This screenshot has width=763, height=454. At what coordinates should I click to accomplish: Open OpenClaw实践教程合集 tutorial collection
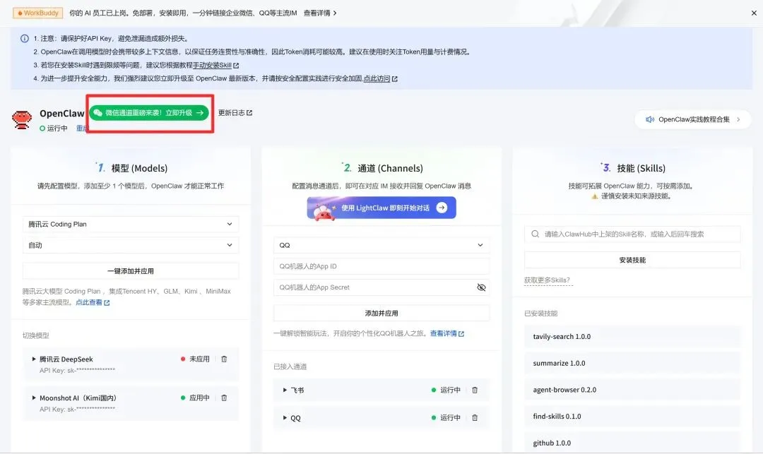[693, 119]
